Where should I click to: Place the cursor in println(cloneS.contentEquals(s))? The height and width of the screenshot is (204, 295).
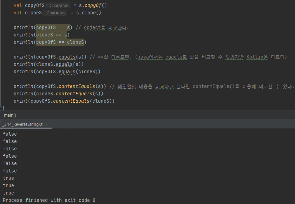[58, 94]
